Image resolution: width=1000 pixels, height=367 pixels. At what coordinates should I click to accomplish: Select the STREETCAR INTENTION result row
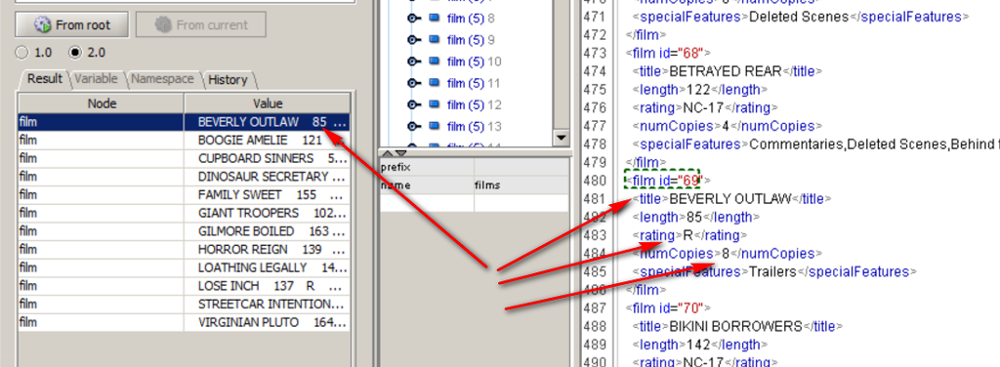pos(184,304)
